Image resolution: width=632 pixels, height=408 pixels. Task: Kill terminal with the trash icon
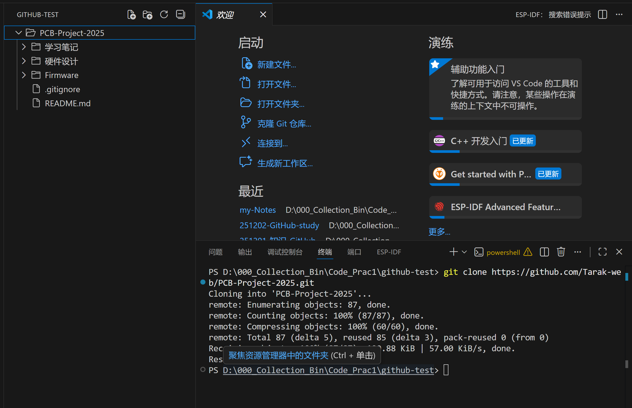[561, 252]
